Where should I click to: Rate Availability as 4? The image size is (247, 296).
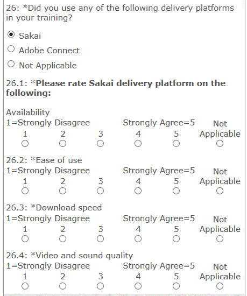click(138, 144)
